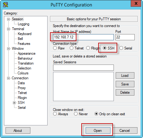Go to Proxy connection settings

22,88
